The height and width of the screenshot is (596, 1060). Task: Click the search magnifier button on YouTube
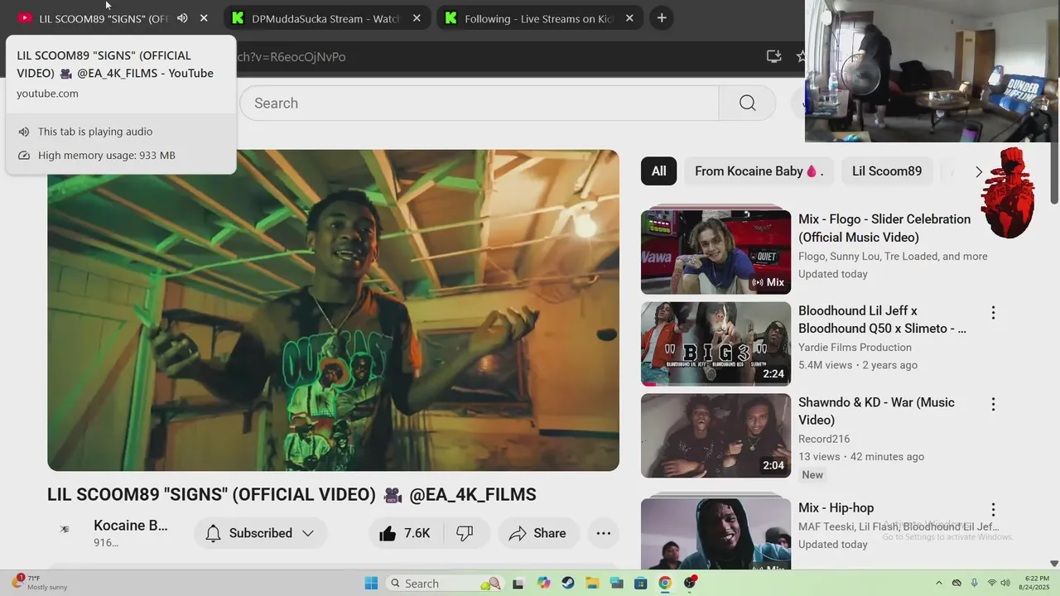pyautogui.click(x=747, y=103)
